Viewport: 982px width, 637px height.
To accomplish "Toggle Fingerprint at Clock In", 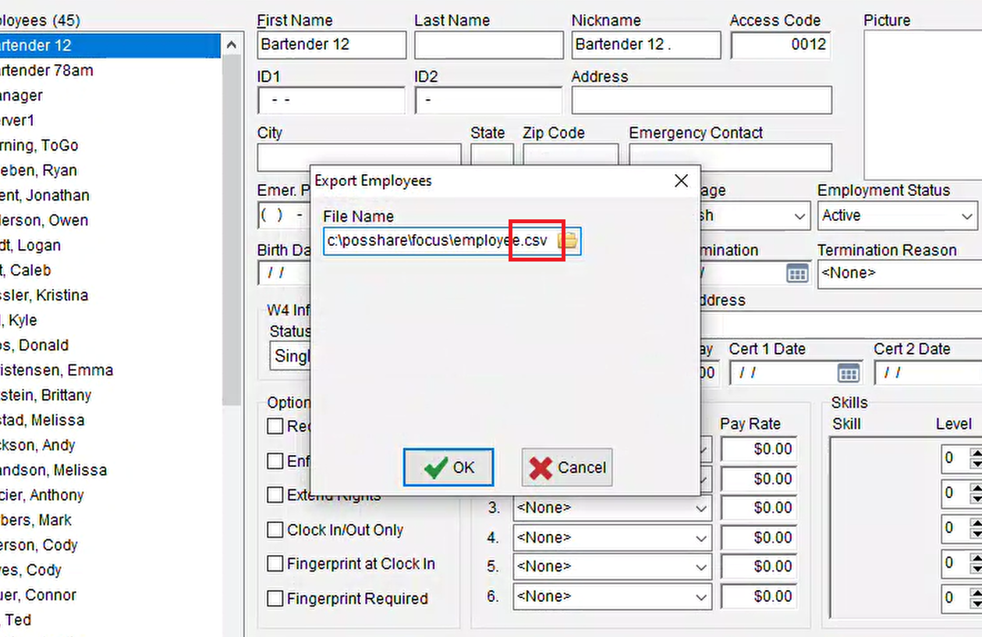I will (x=275, y=564).
